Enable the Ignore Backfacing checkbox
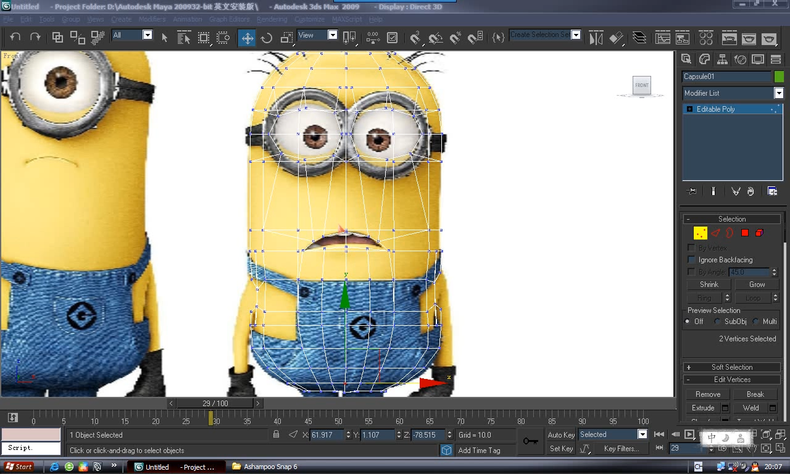790x474 pixels. [x=691, y=260]
